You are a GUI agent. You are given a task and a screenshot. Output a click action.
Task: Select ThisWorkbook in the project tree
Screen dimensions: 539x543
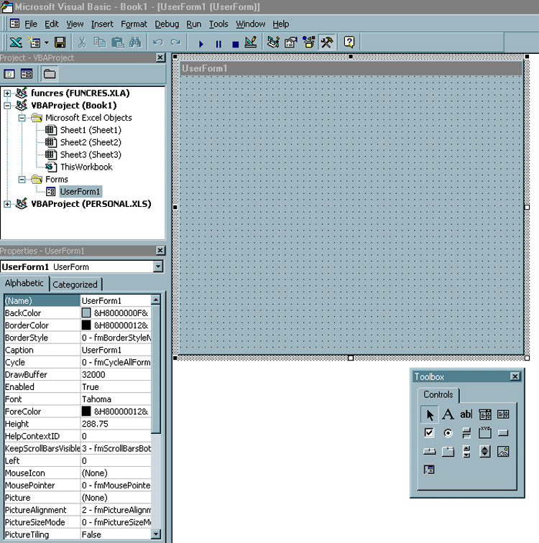click(x=86, y=167)
